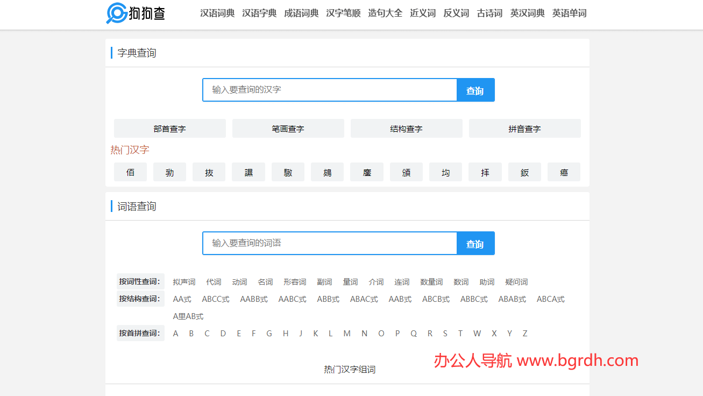703x396 pixels.
Task: Filter words by 拟声词
Action: [184, 282]
